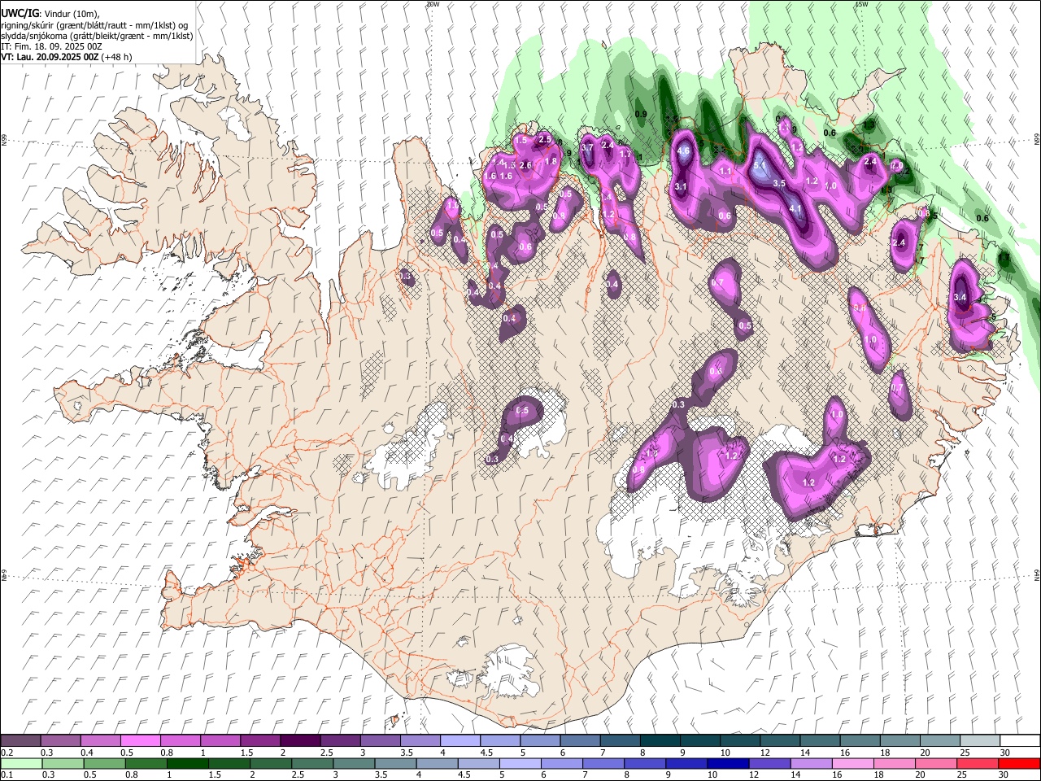Click the '4.6' precipitation value on the map
1041x781 pixels.
tap(683, 151)
